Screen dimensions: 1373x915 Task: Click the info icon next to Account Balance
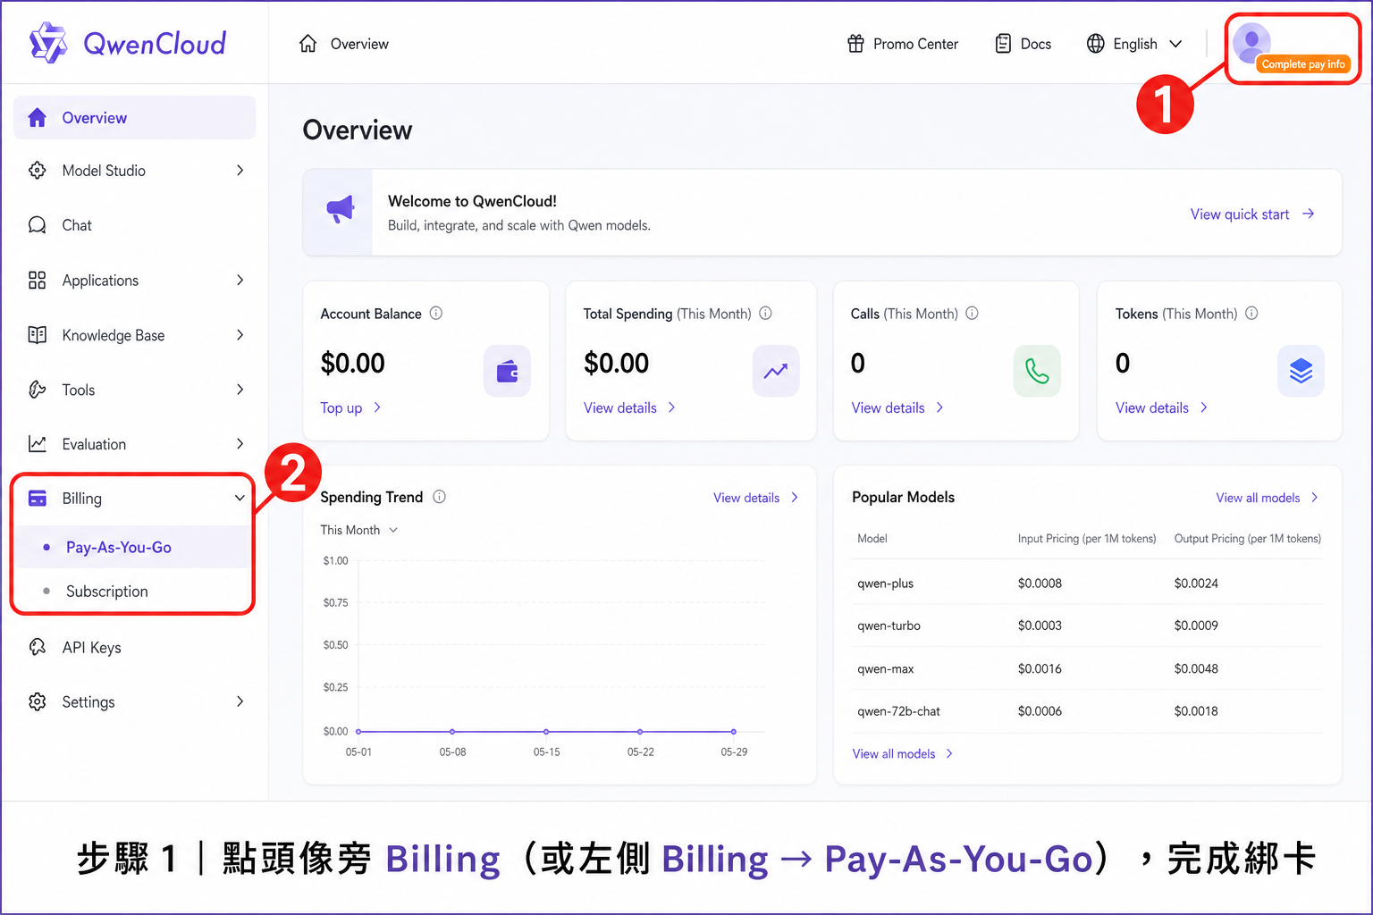[436, 313]
